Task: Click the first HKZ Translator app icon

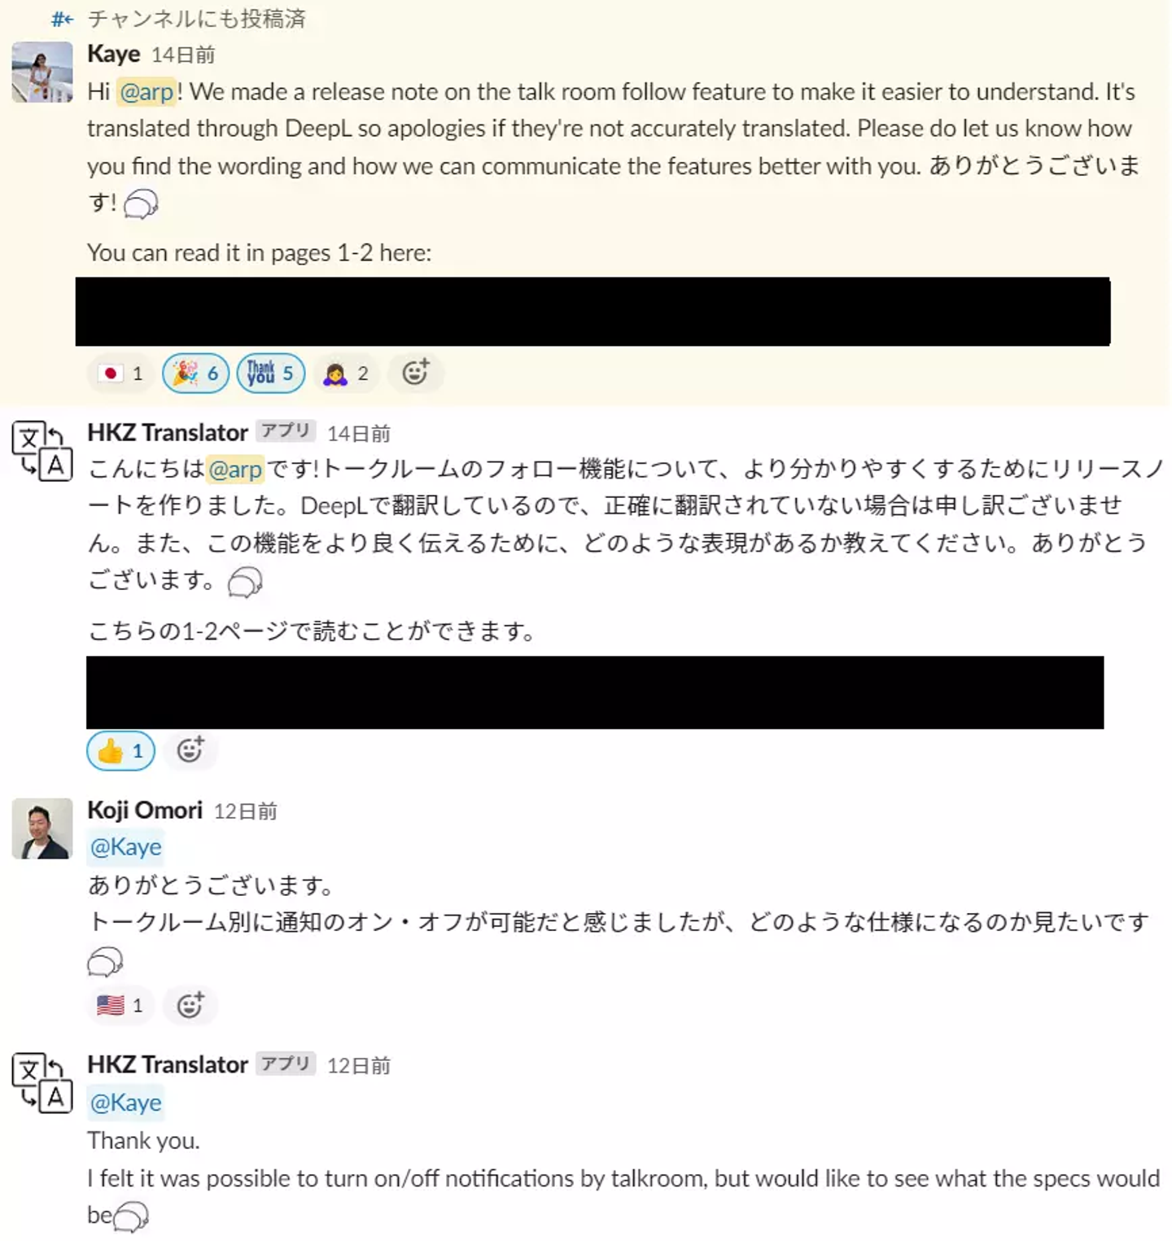Action: [42, 450]
